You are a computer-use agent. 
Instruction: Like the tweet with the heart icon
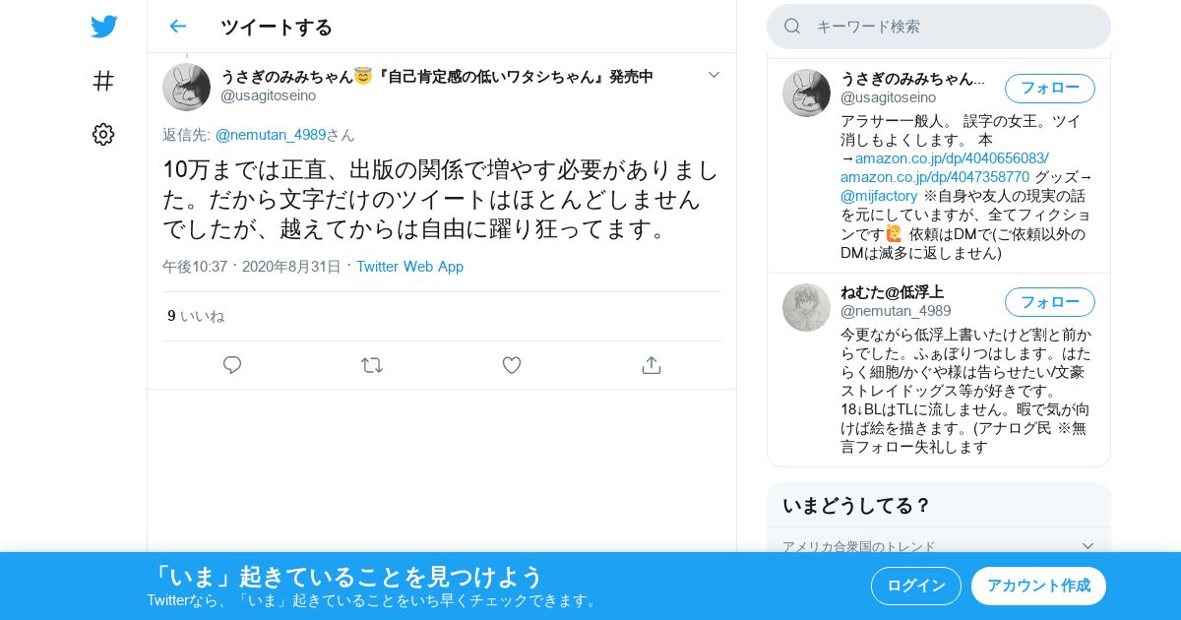pos(512,365)
